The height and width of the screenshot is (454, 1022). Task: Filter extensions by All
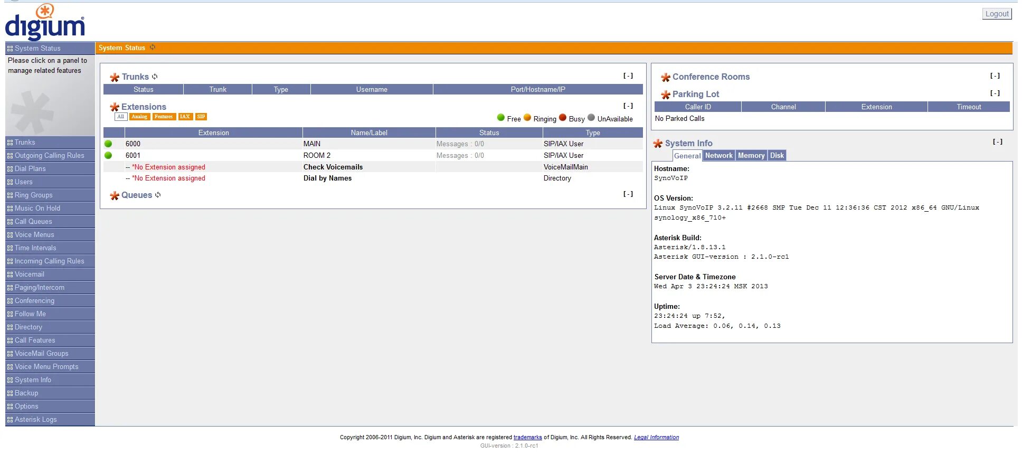point(121,117)
